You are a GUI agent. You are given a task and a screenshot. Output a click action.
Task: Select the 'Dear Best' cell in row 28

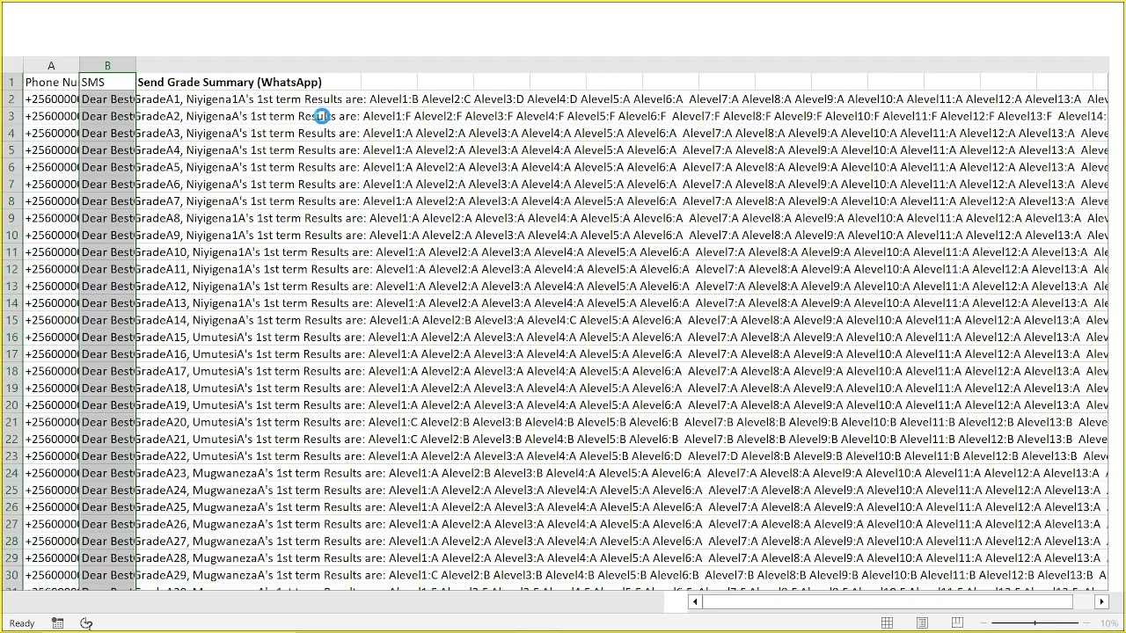tap(107, 541)
